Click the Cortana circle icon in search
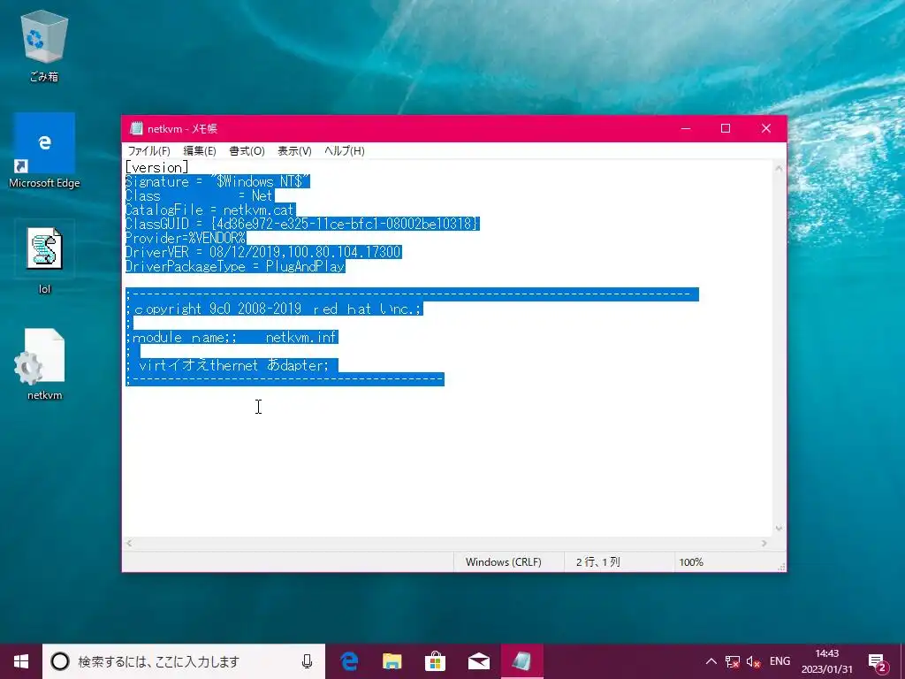This screenshot has width=905, height=679. click(60, 661)
